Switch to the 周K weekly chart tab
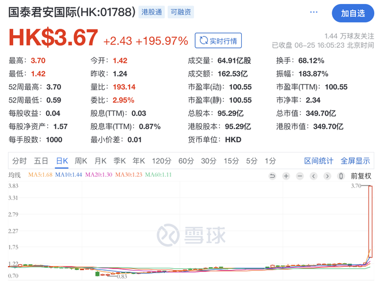The height and width of the screenshot is (281, 380). (x=81, y=161)
